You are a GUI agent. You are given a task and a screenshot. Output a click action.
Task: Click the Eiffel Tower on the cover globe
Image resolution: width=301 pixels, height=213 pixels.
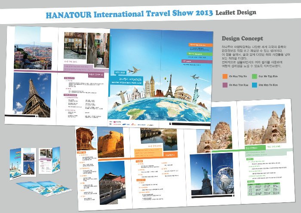click(169, 86)
